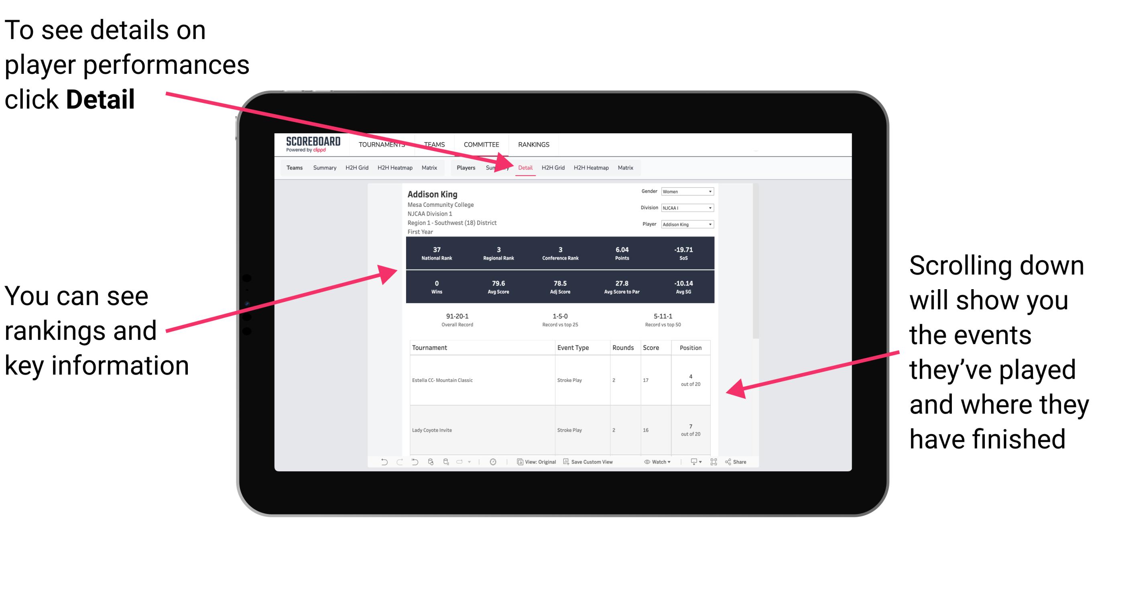Click the Save Custom View button
Image resolution: width=1122 pixels, height=604 pixels.
click(x=603, y=465)
